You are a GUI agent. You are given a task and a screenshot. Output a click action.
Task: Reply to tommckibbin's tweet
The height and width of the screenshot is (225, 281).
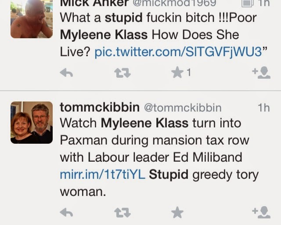coord(66,213)
